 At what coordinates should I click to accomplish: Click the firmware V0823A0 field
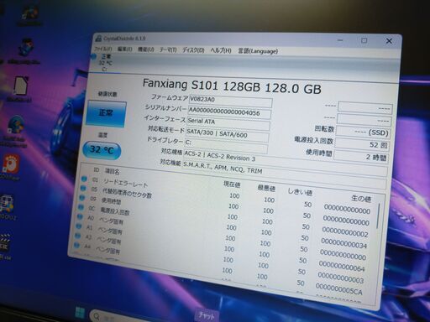(230, 101)
